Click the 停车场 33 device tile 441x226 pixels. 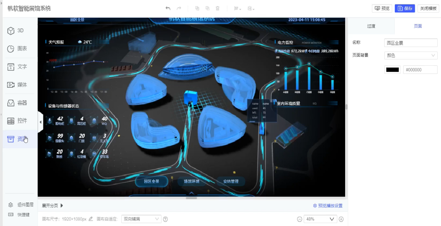coord(100,154)
